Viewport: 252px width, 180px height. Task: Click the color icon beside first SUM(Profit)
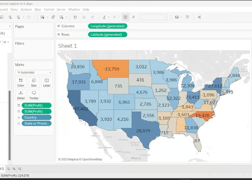[x=19, y=105]
